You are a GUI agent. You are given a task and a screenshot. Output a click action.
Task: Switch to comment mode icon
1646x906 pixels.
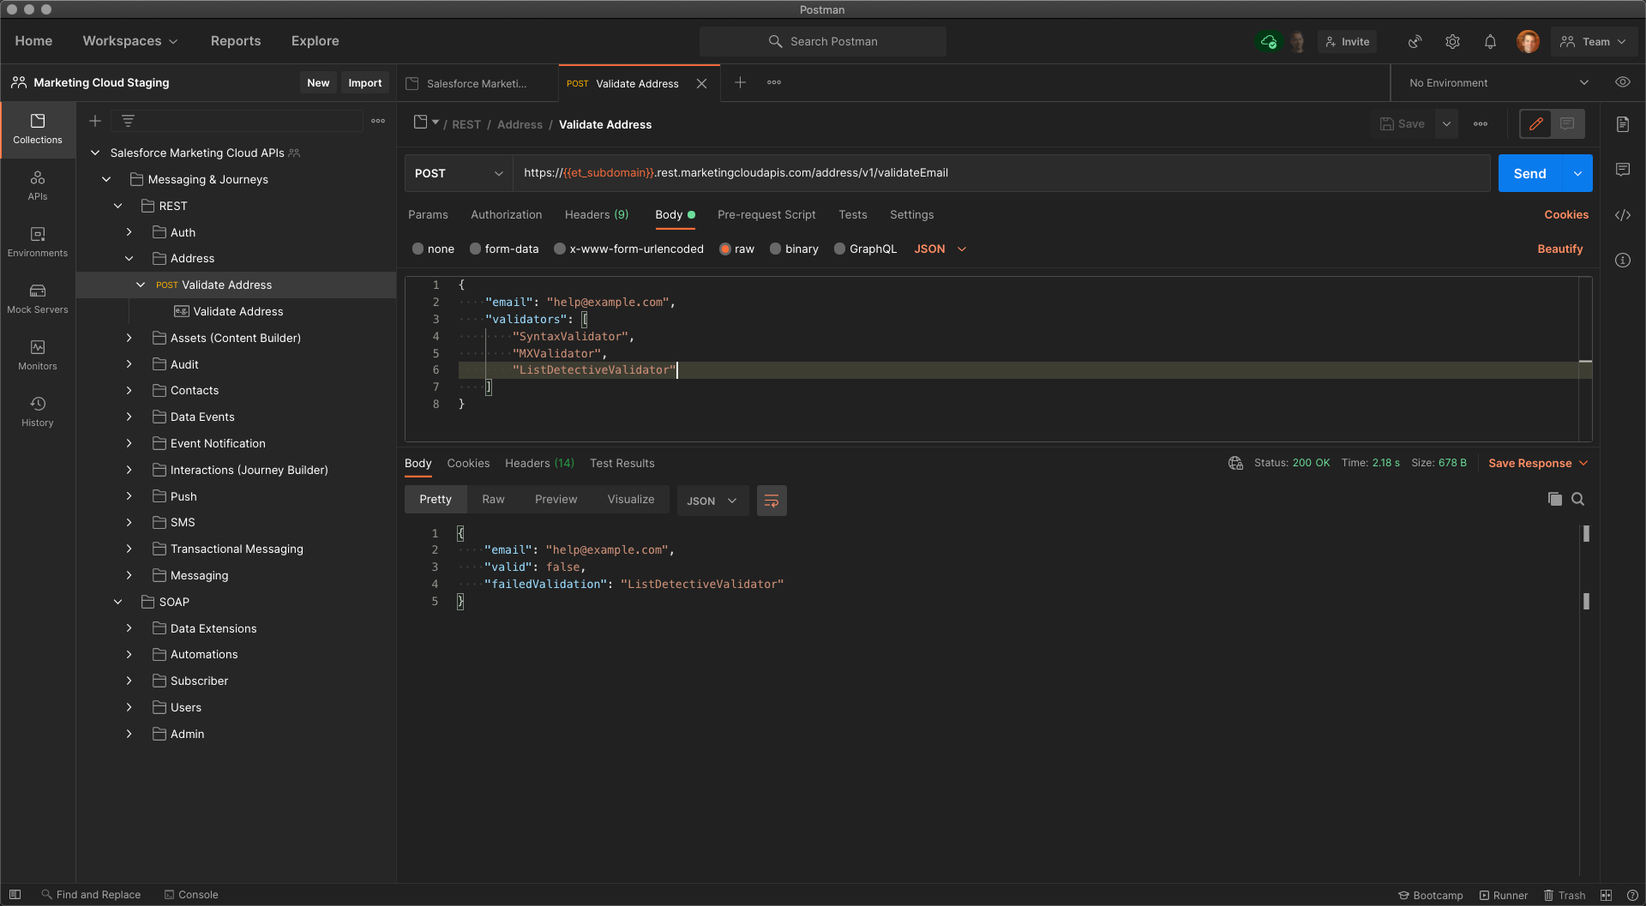click(1567, 124)
